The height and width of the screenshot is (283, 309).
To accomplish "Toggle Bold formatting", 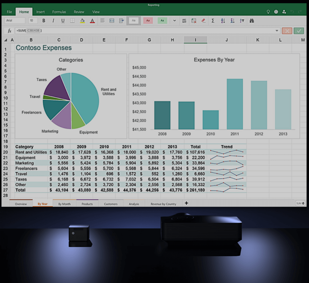I will pyautogui.click(x=44, y=21).
